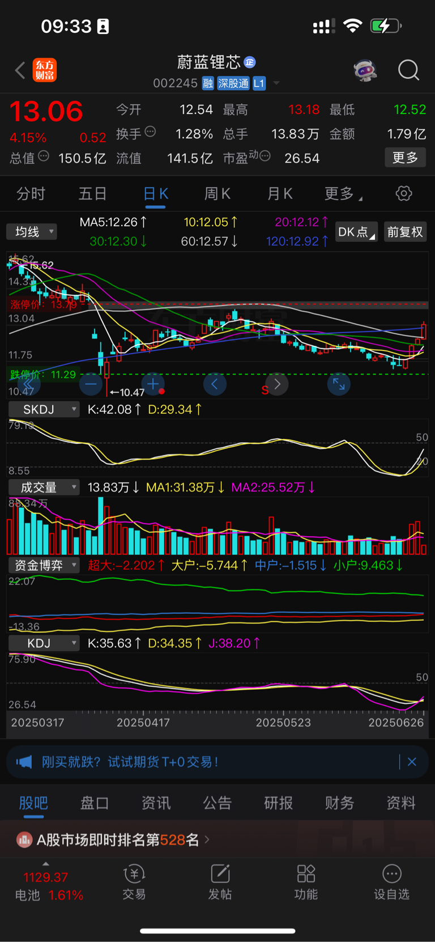Open the 股吧 tab
Screen dimensions: 435x942
click(x=33, y=803)
